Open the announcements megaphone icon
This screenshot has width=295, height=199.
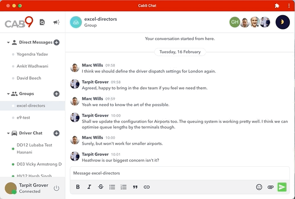[x=56, y=22]
